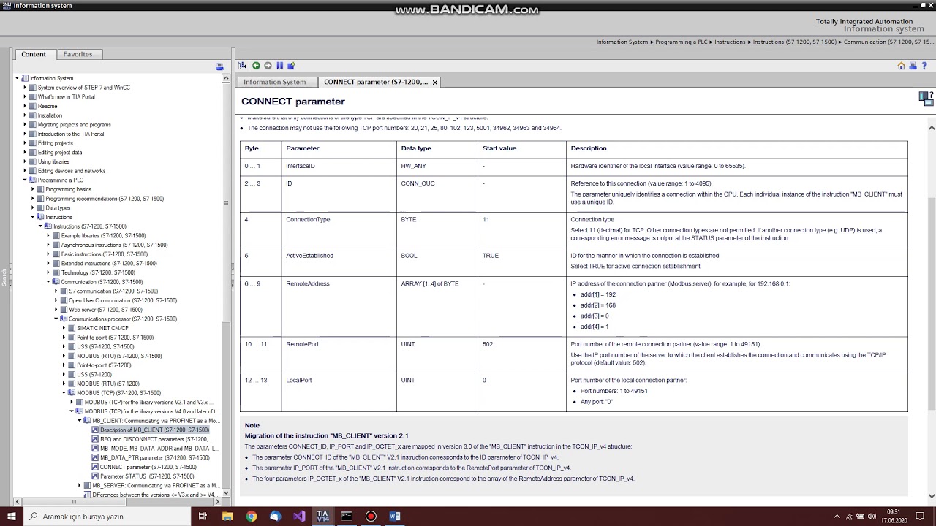
Task: Click the Bandicam record icon in taskbar
Action: pos(371,517)
